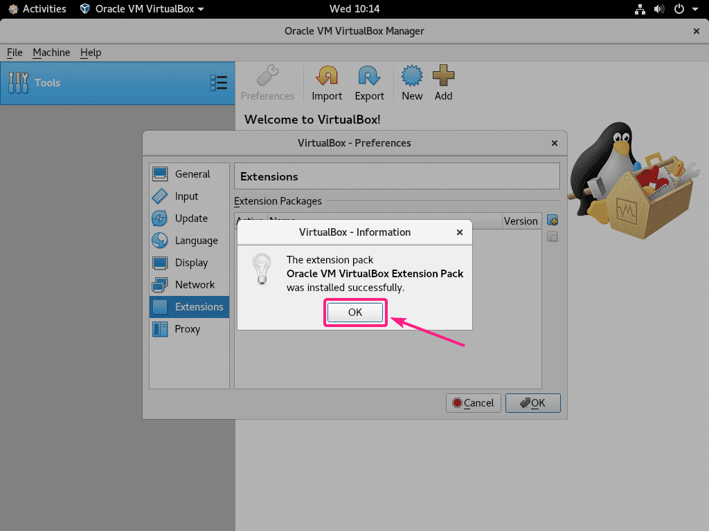Click the Import appliance icon
Image resolution: width=709 pixels, height=531 pixels.
[x=327, y=75]
